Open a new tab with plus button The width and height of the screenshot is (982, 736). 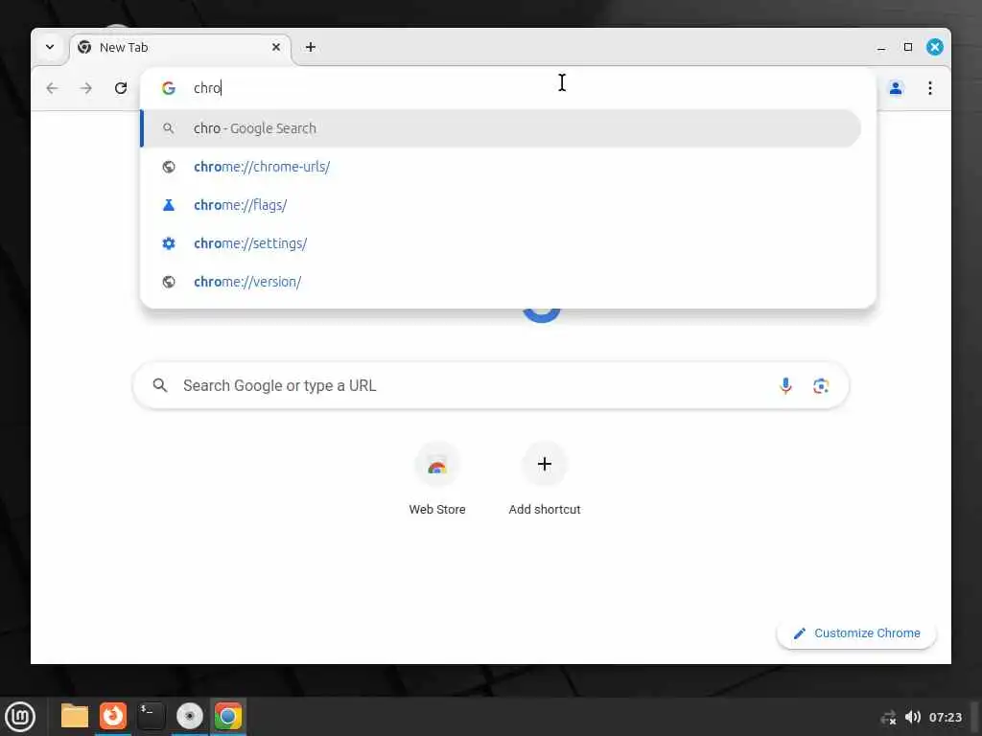311,47
